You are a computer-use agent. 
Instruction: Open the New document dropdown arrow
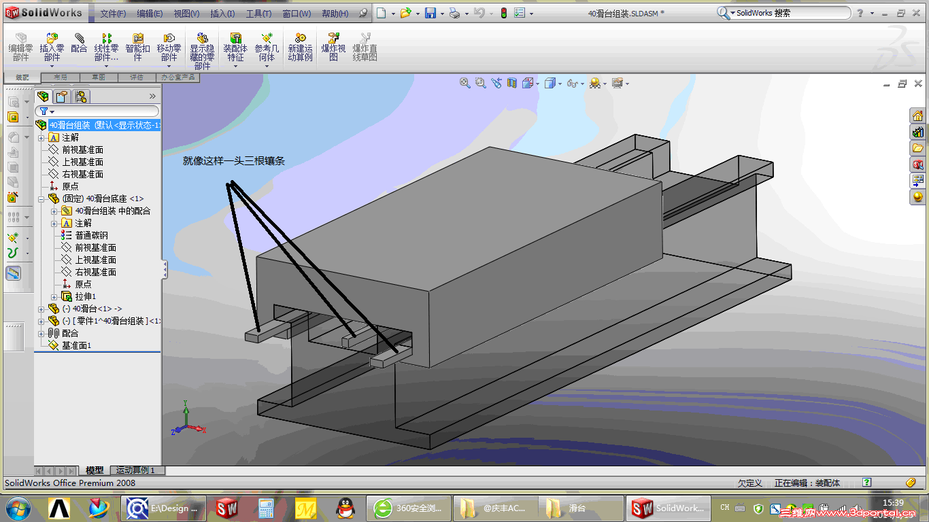coord(392,14)
